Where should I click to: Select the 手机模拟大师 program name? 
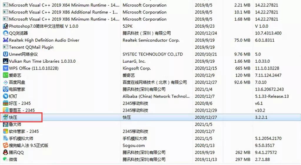[21, 138]
